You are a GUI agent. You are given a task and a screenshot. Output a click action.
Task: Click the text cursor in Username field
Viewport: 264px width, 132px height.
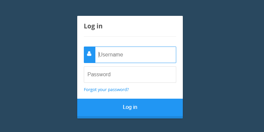99,55
